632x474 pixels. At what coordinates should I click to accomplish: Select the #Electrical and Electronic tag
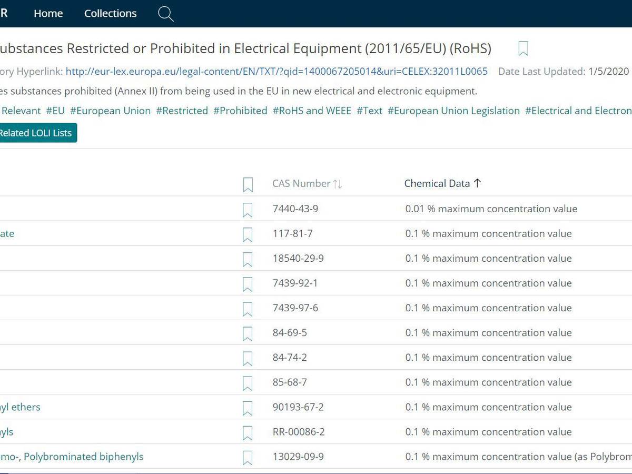(578, 111)
